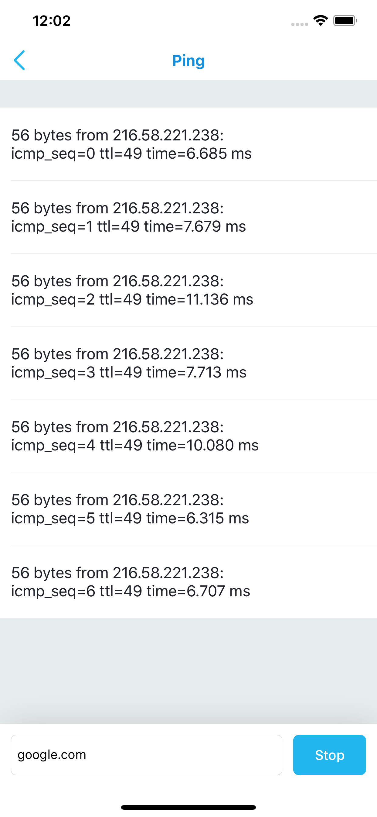377x817 pixels.
Task: Tap the Wi-Fi status icon
Action: click(320, 20)
